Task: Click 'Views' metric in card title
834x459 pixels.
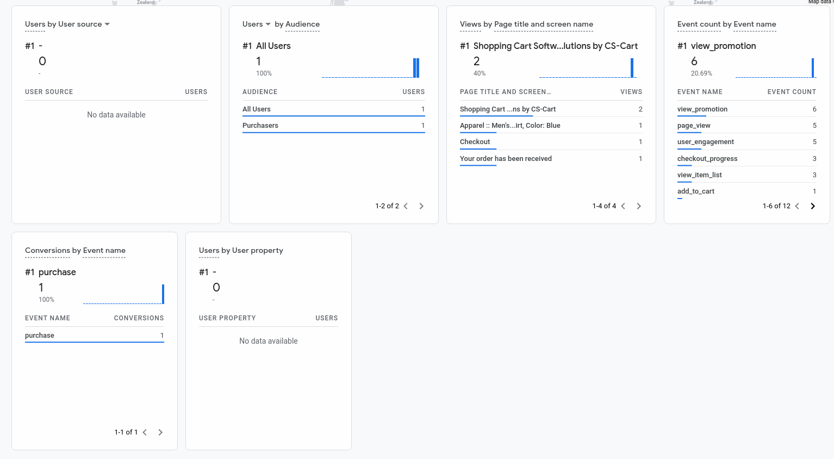Action: tap(470, 24)
